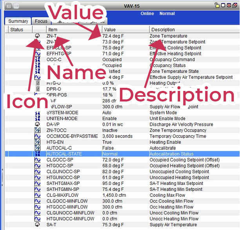This screenshot has height=230, width=240.
Task: Switch to the Summary tab
Action: pyautogui.click(x=18, y=21)
